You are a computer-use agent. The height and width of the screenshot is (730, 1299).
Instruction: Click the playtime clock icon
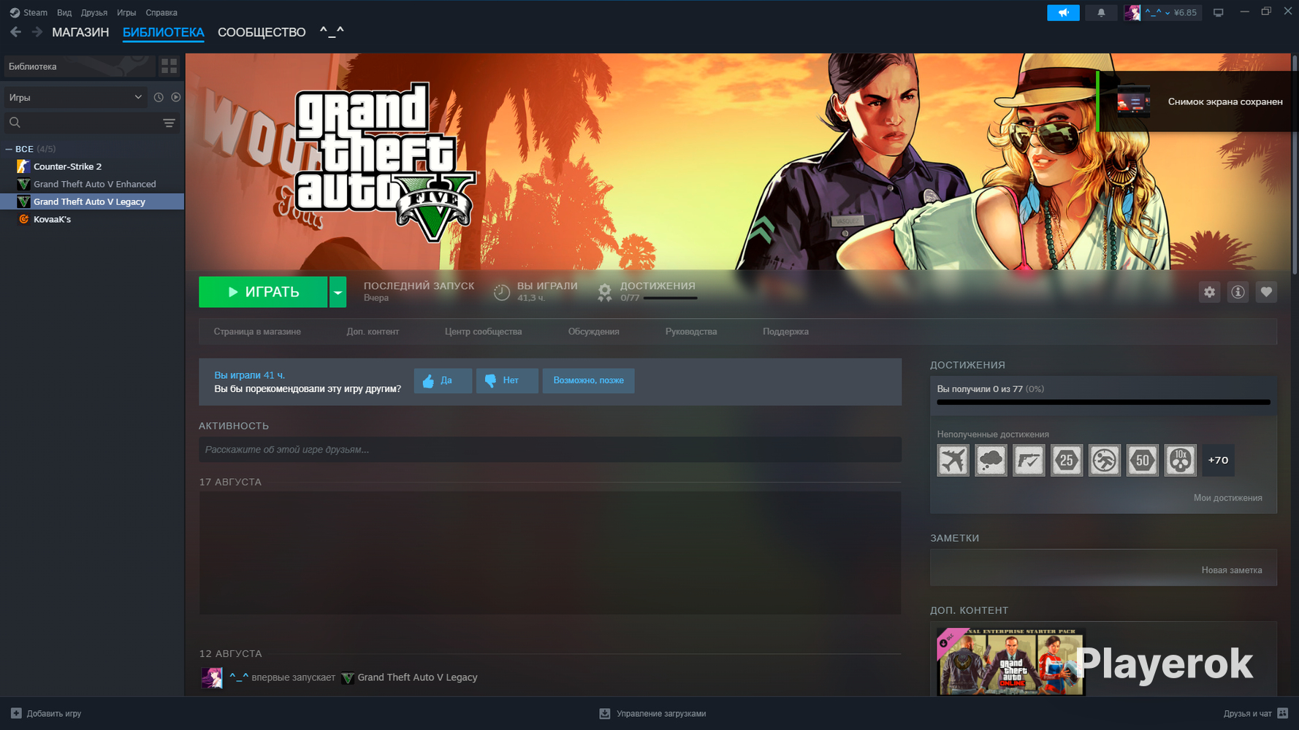pos(501,292)
